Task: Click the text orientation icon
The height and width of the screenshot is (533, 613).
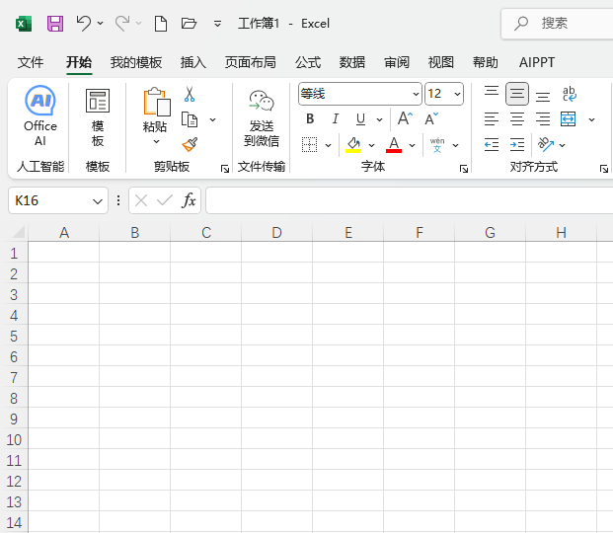Action: point(546,144)
